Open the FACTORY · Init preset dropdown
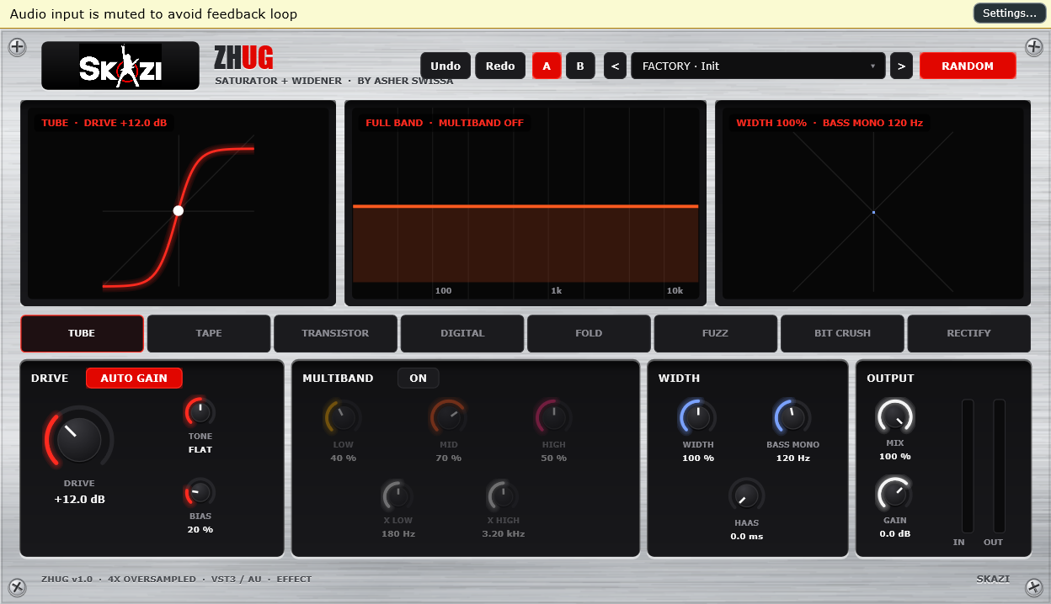1051x604 pixels. click(x=757, y=66)
